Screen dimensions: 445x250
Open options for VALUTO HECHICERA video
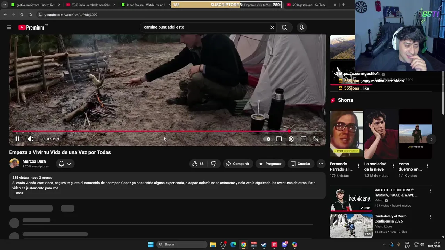point(430,191)
